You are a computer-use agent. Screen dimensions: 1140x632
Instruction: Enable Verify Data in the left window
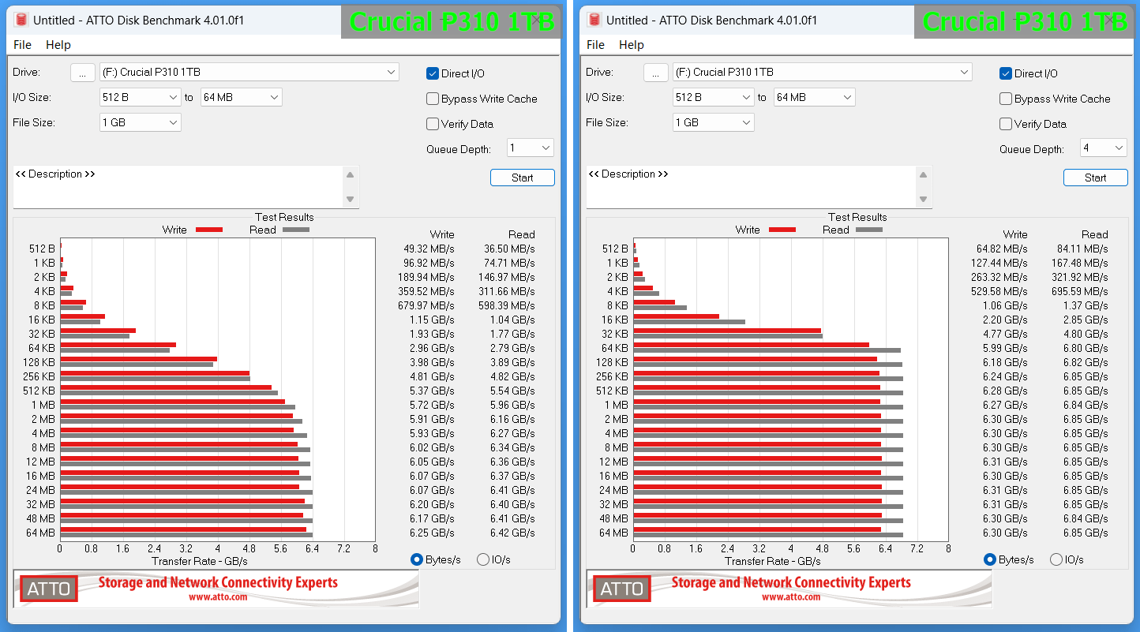tap(433, 124)
